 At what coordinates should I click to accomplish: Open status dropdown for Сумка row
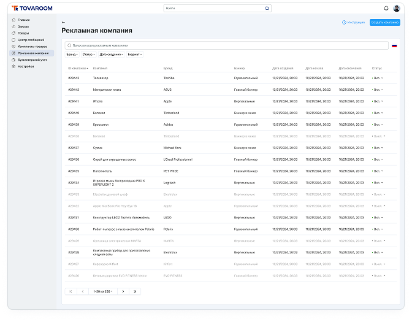tap(378, 148)
